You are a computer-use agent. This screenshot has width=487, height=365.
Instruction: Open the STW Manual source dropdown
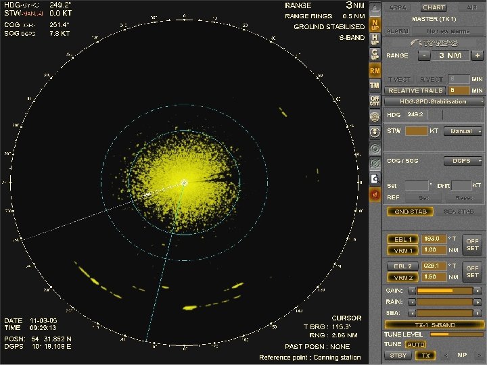(463, 131)
